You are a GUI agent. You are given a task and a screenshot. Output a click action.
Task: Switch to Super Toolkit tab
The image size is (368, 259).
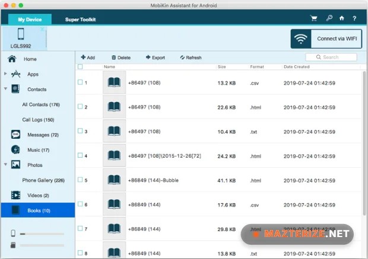tap(80, 20)
